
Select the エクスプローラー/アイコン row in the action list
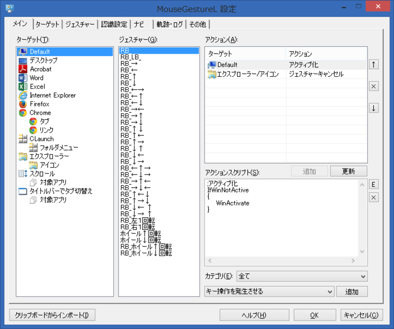click(286, 74)
